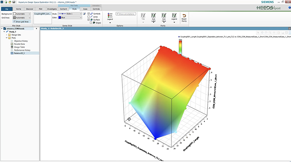Expand the Design Sets folder
Screen dimensions: 291x162
point(7,35)
